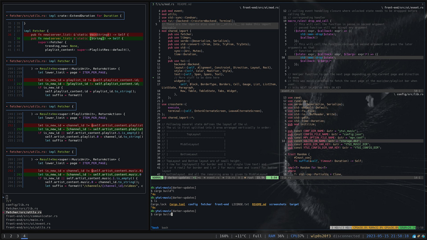The width and height of the screenshot is (427, 240).
Task: Open the README.md vim tab
Action: click(184, 4)
